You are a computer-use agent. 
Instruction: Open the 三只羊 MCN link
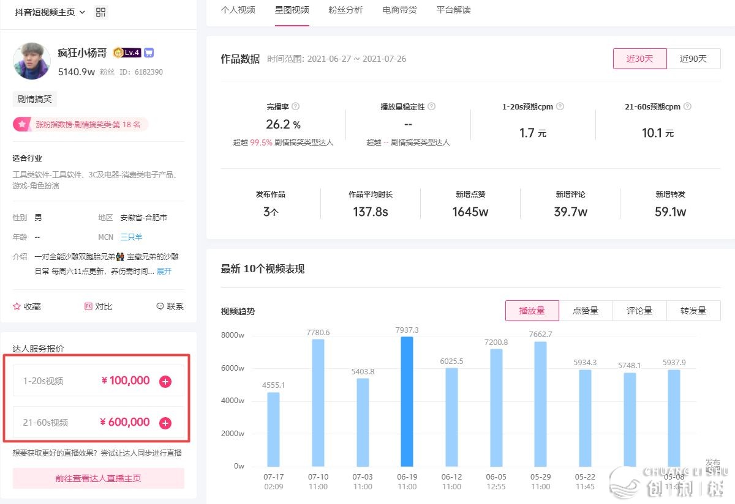(131, 237)
